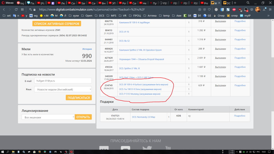Open a new tab with plus icon
The height and width of the screenshot is (154, 274).
[x=235, y=3]
